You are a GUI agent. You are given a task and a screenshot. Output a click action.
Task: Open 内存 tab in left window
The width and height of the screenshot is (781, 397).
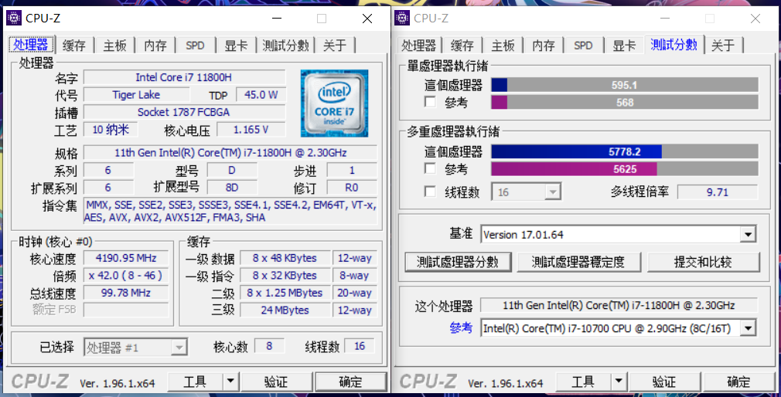click(x=155, y=46)
